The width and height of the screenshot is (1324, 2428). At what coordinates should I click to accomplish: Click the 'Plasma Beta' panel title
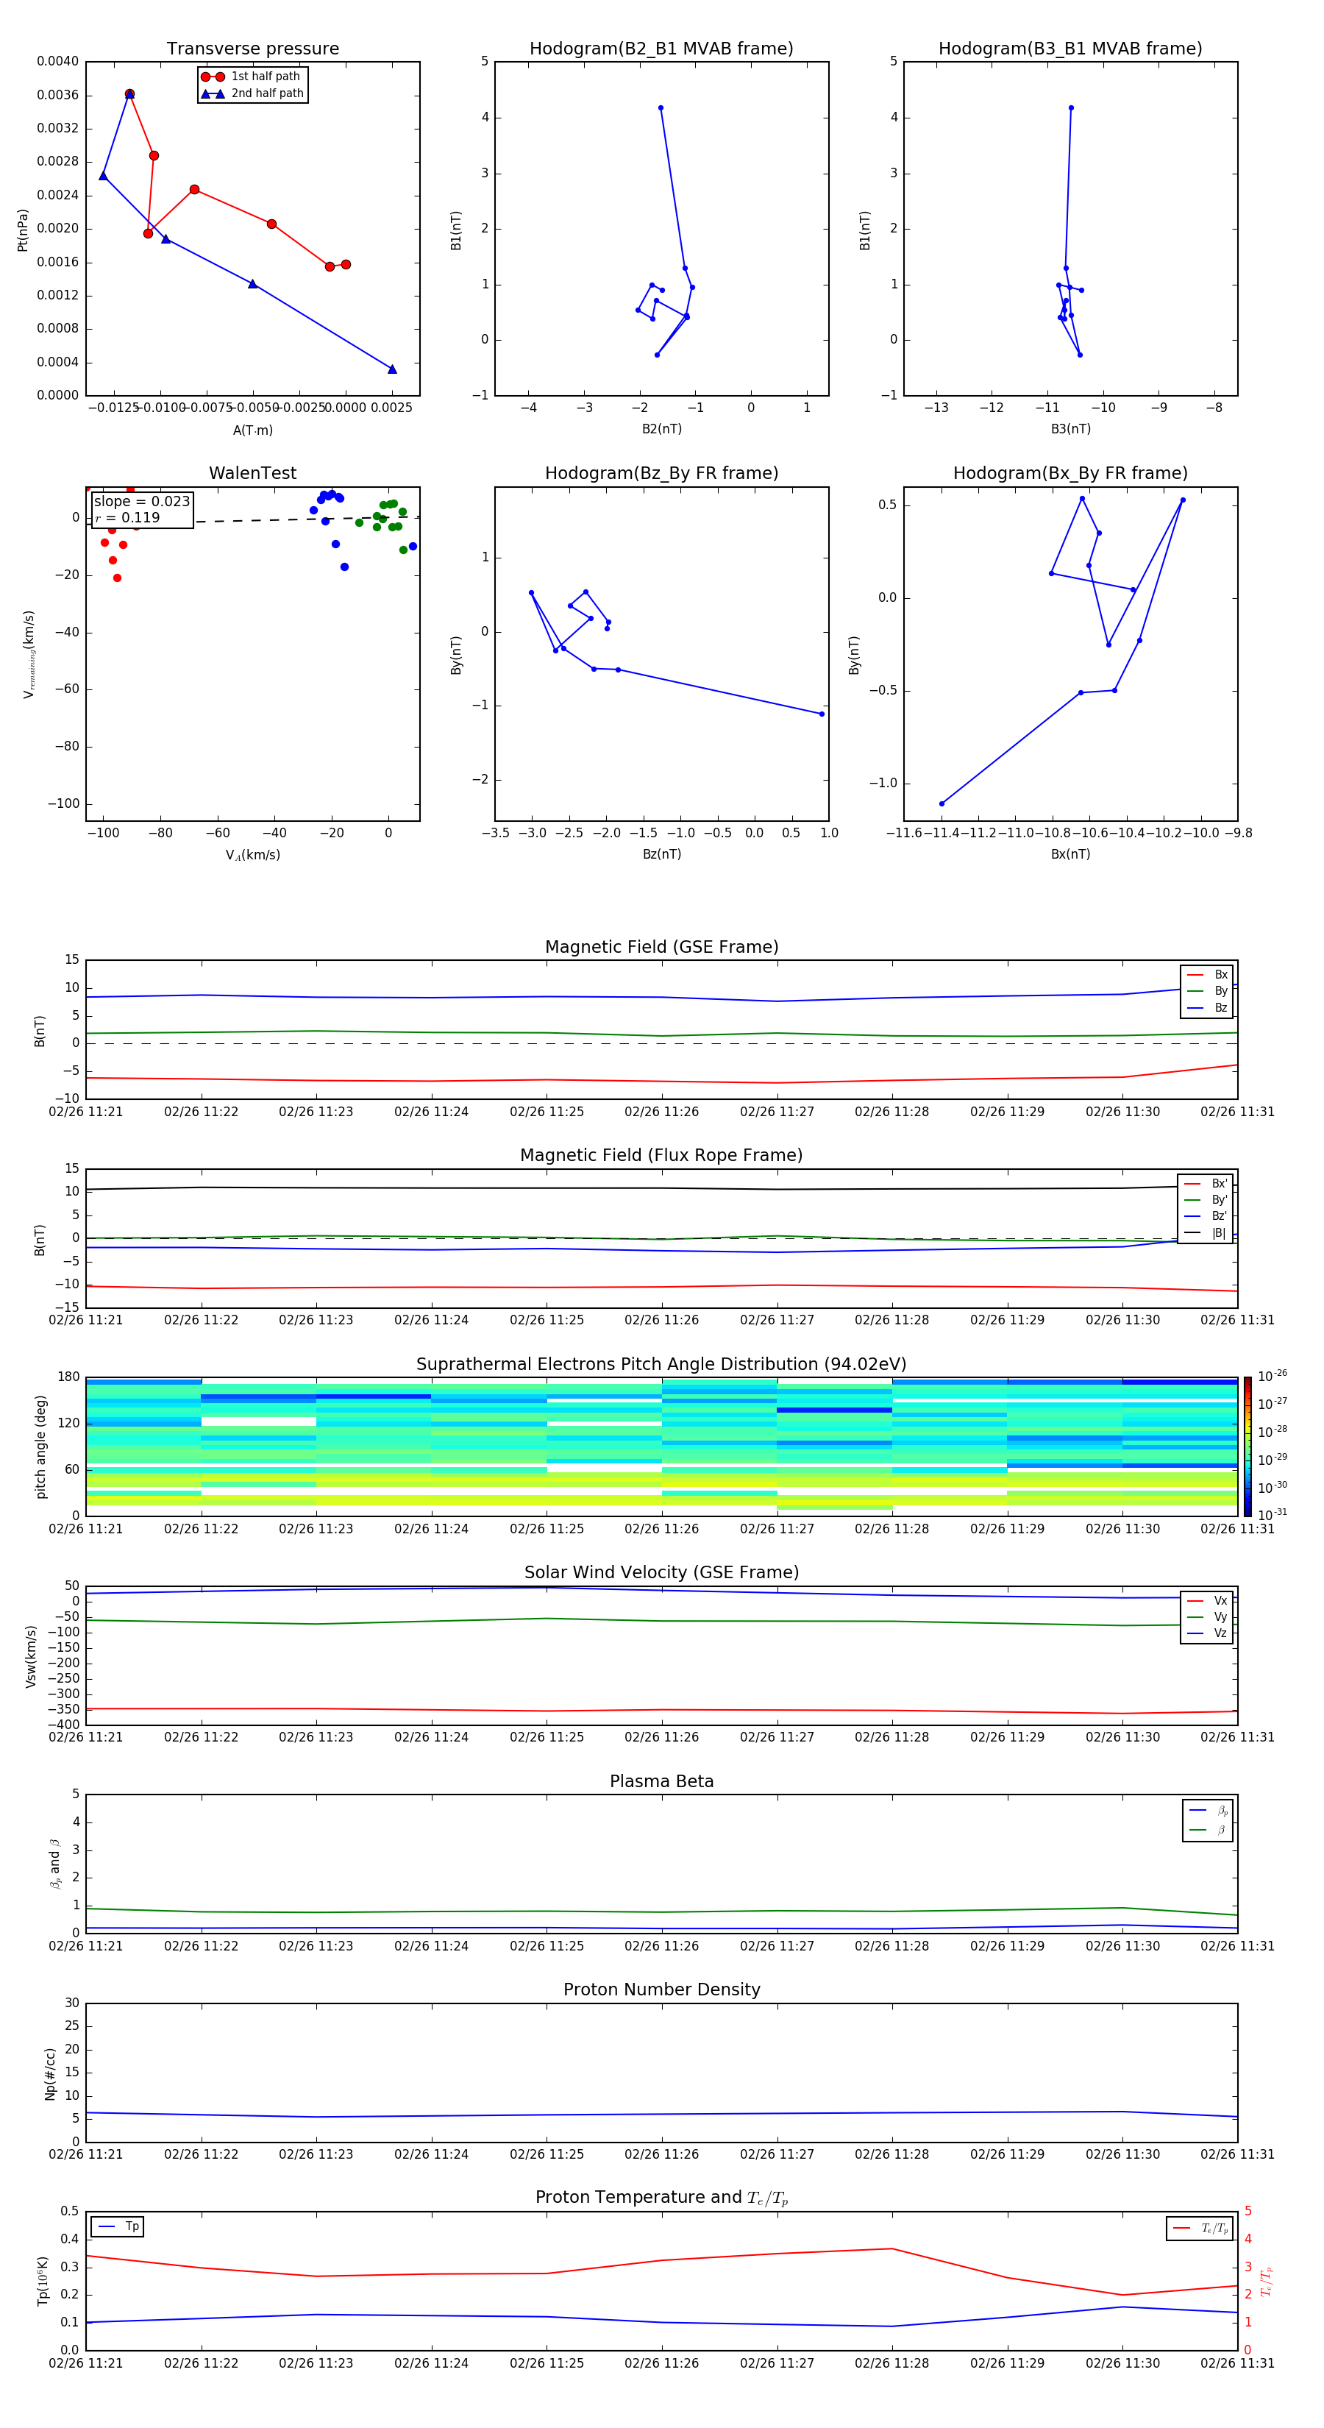[661, 1782]
